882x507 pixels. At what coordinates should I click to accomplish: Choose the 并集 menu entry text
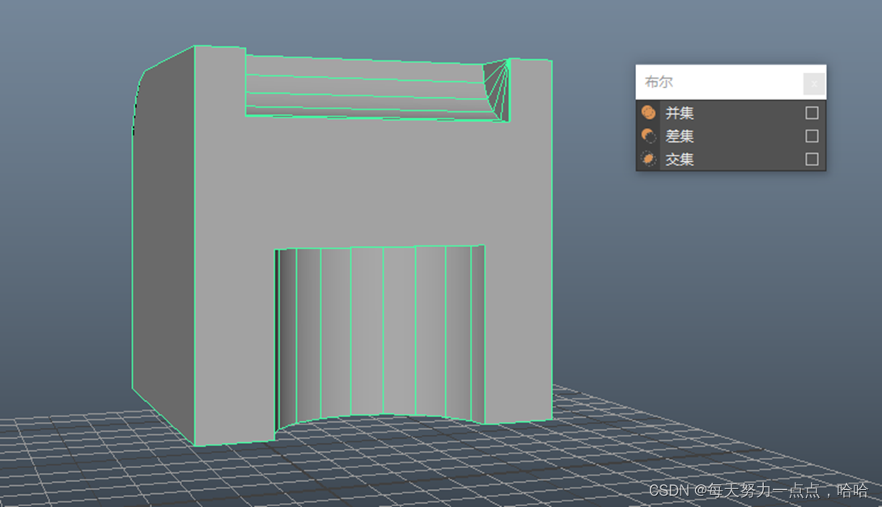[680, 113]
